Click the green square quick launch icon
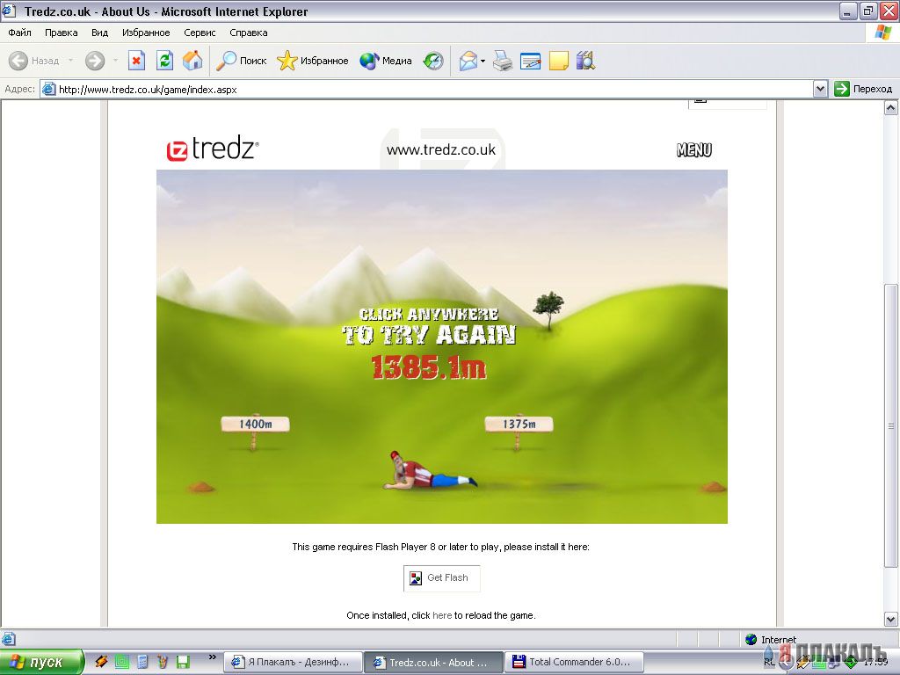 (121, 662)
